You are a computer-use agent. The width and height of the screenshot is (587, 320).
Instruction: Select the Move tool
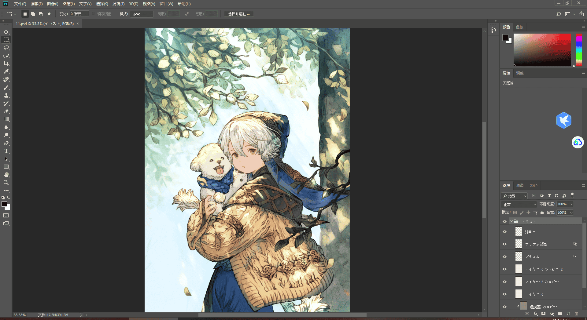pyautogui.click(x=6, y=32)
